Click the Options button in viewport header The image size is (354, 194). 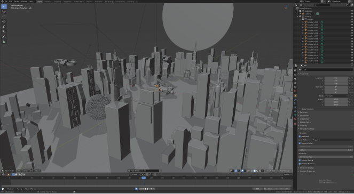287,175
